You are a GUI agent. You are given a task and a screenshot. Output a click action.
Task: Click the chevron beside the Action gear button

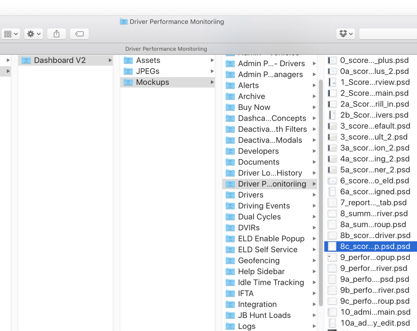click(38, 34)
